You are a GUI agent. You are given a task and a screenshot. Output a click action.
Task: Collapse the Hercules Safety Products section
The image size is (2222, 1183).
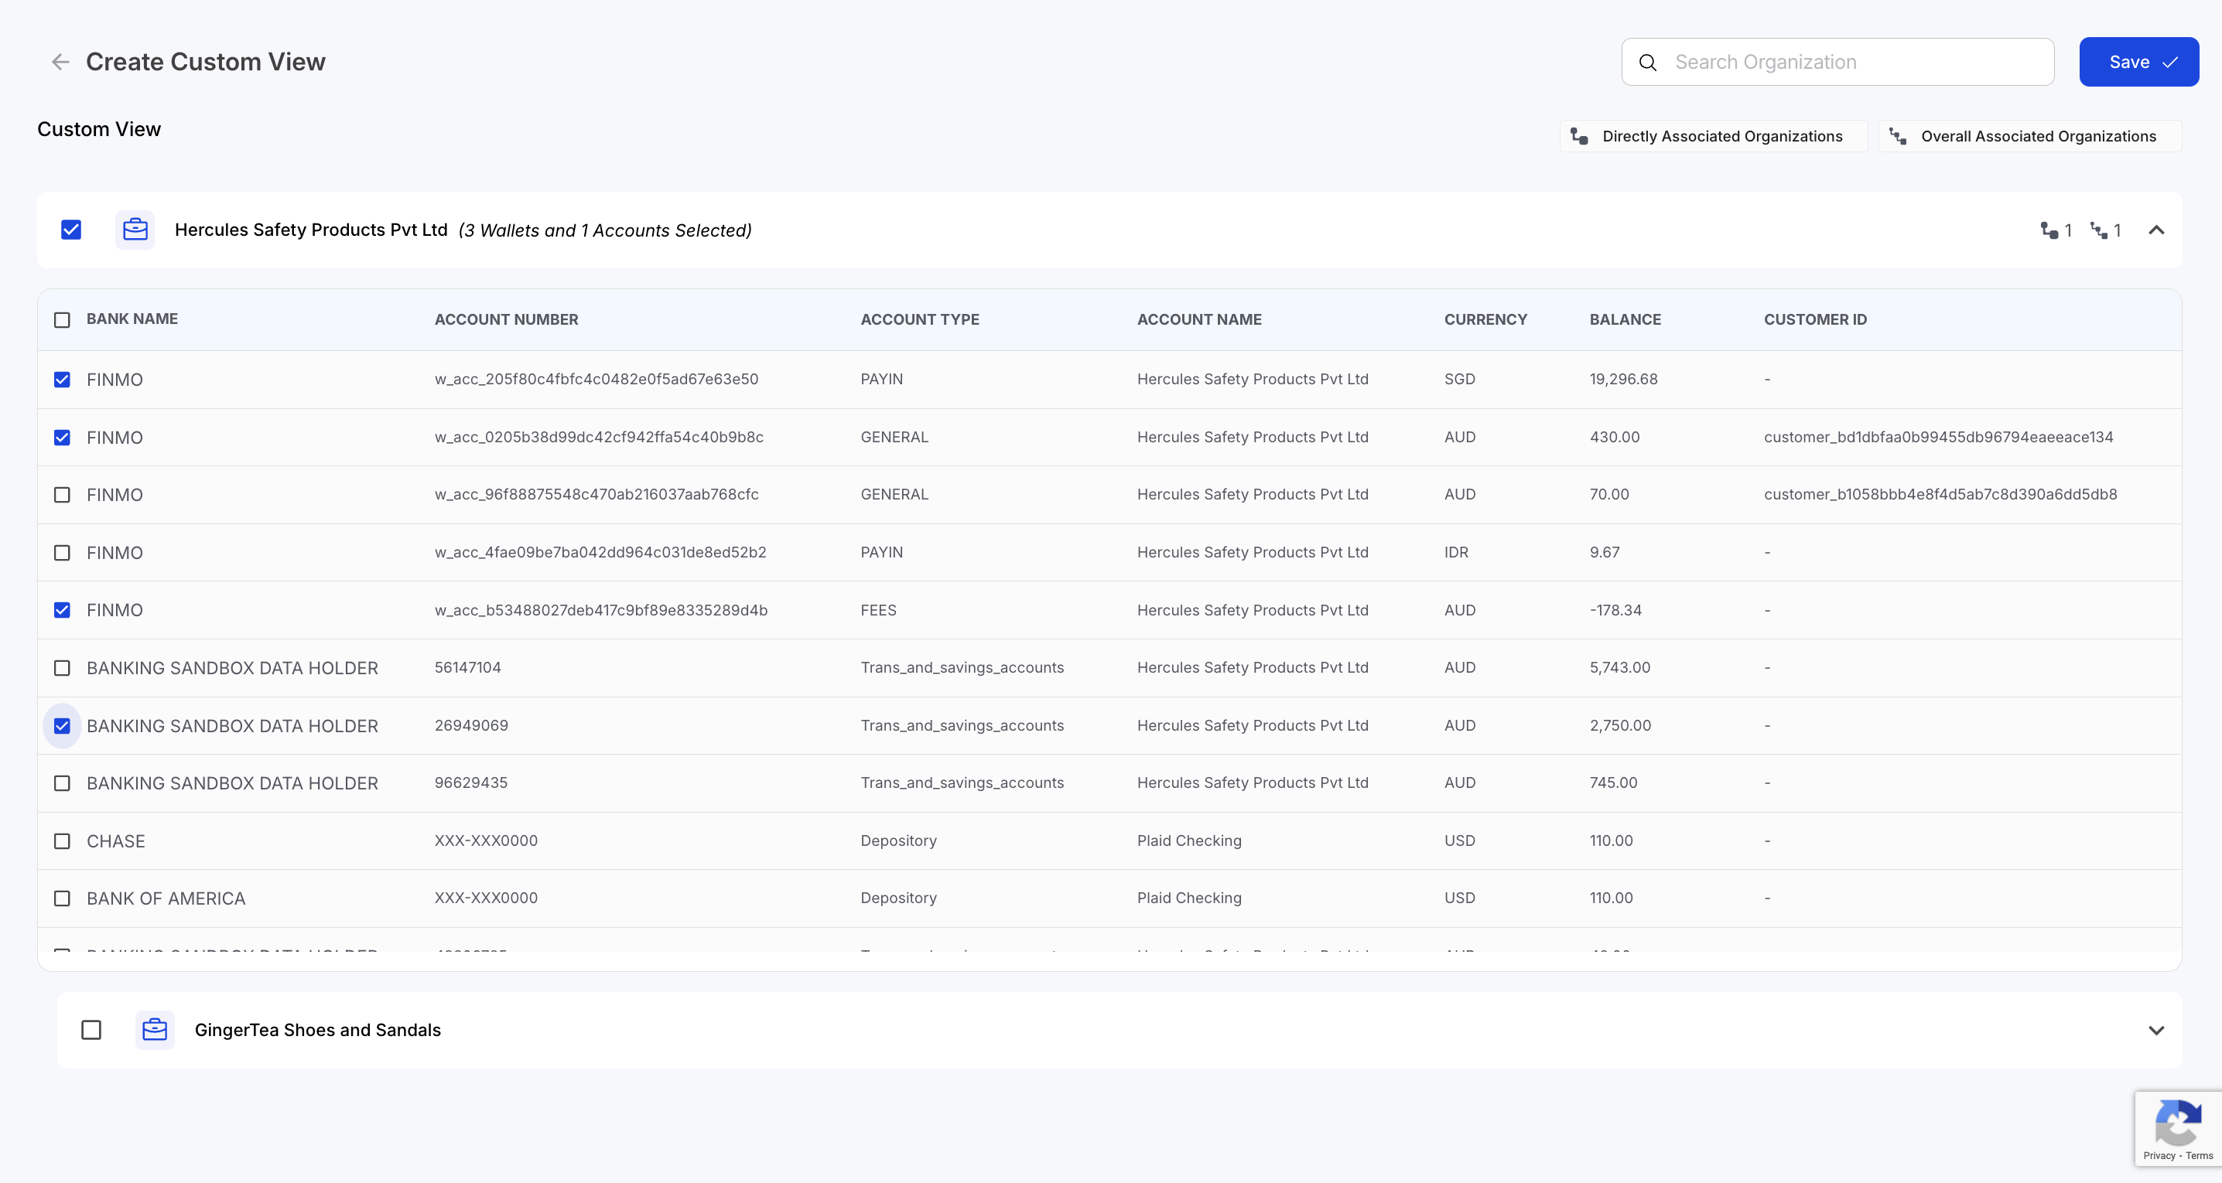click(2155, 230)
